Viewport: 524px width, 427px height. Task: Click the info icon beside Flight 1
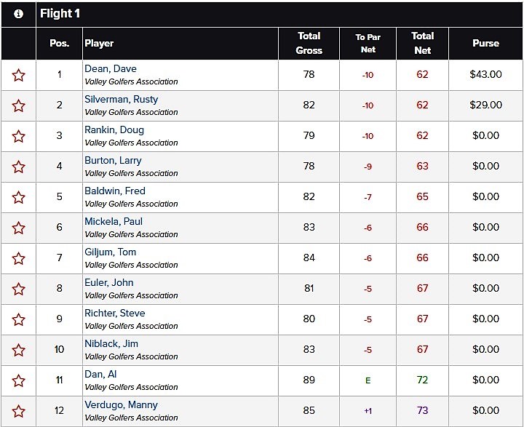point(18,14)
